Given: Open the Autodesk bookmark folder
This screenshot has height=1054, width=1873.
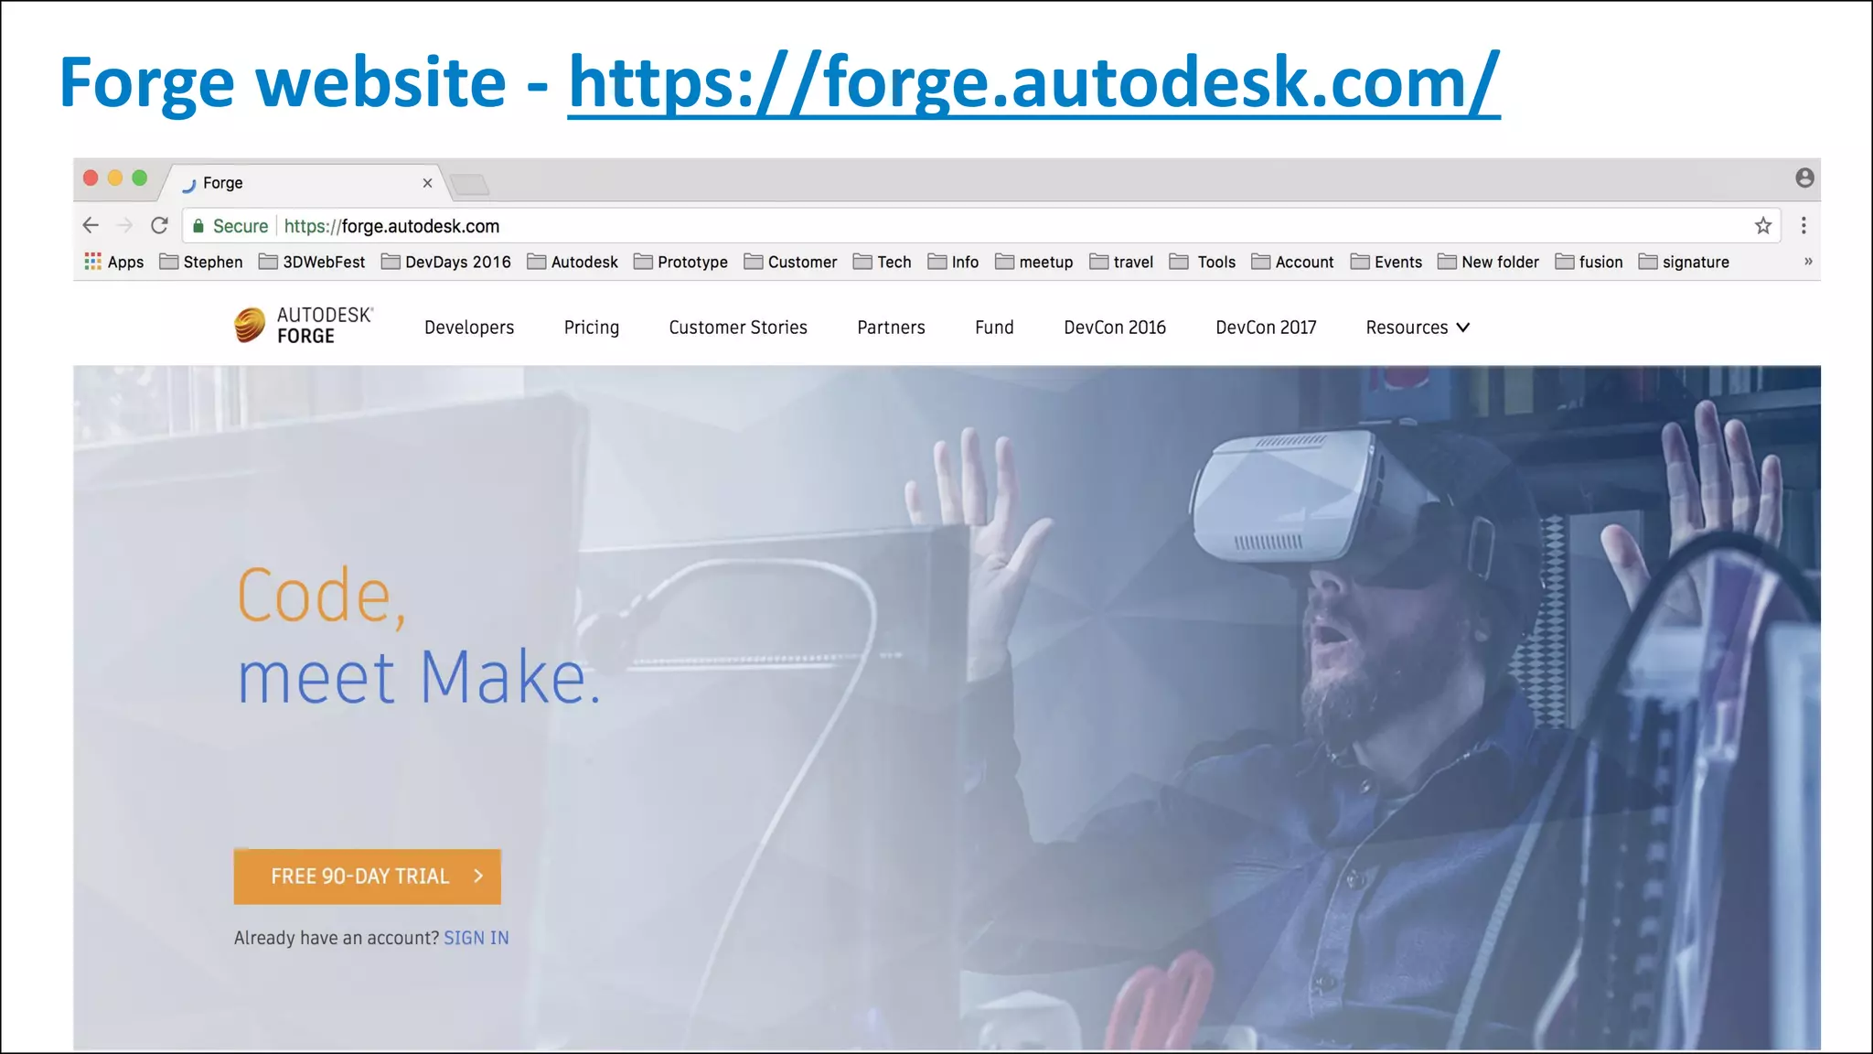Looking at the screenshot, I should (573, 262).
